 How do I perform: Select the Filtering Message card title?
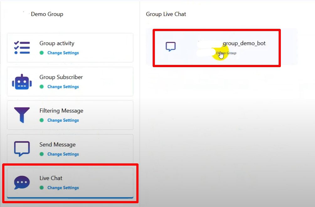click(61, 111)
